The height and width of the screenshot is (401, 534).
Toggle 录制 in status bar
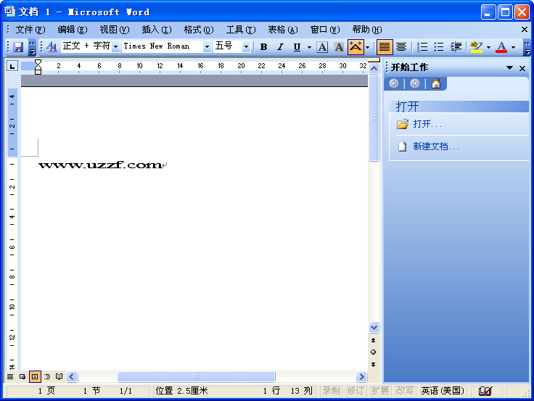[x=331, y=391]
